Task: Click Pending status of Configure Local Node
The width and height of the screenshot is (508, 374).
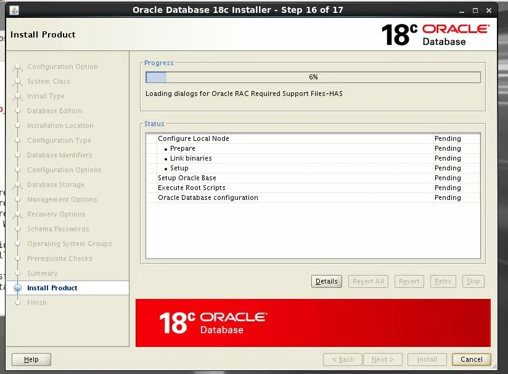Action: (x=448, y=138)
